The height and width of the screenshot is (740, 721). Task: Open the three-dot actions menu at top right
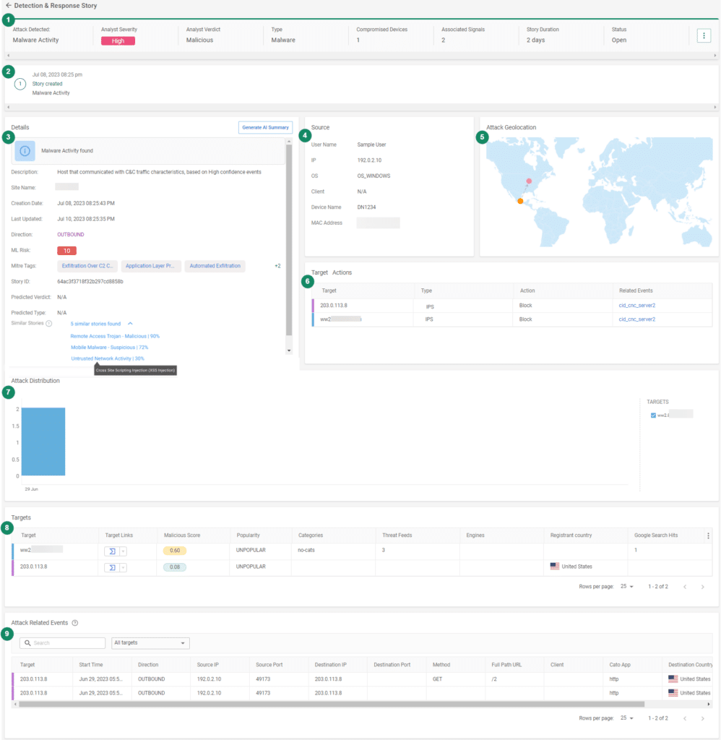tap(704, 35)
